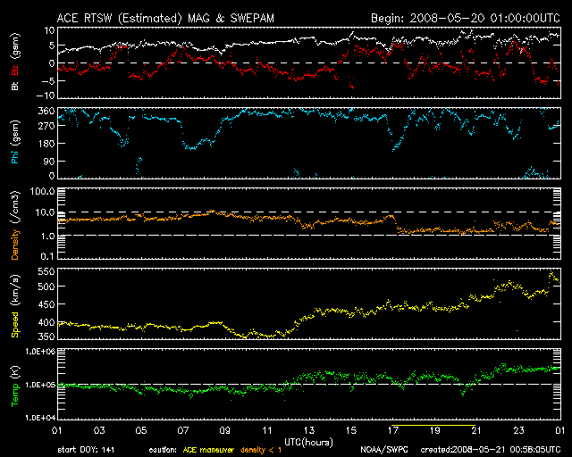Click the red 'Bz' axis label
572x457 pixels.
(15, 70)
